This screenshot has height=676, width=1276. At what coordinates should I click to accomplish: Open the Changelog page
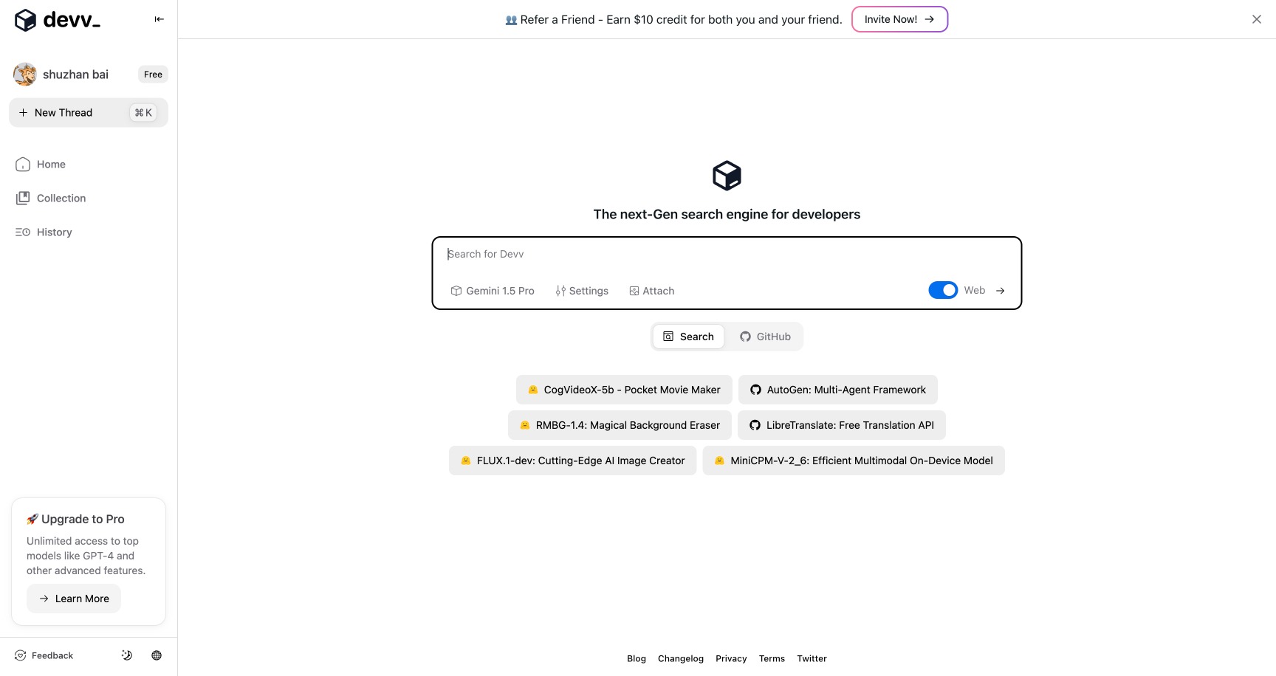pos(680,658)
